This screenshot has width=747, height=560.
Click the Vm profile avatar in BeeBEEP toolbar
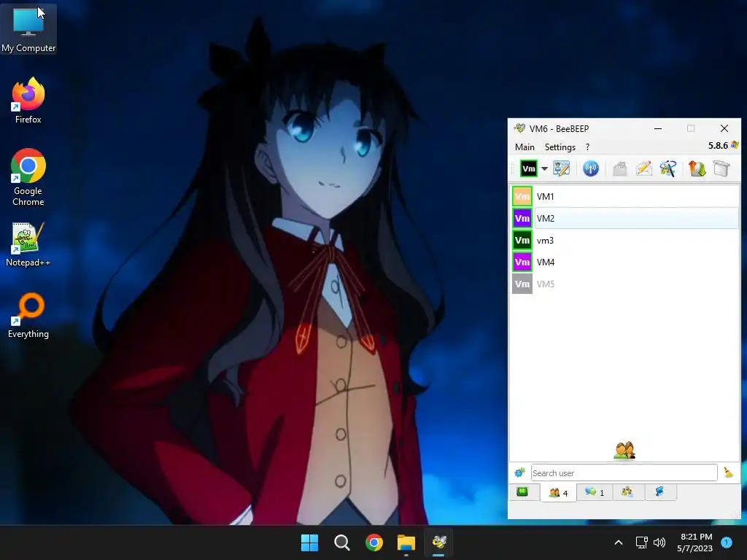coord(528,168)
